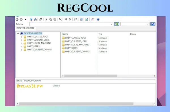The width and height of the screenshot is (170, 112).
Task: Click list pane scroll-left arrow
Action: coord(63,76)
